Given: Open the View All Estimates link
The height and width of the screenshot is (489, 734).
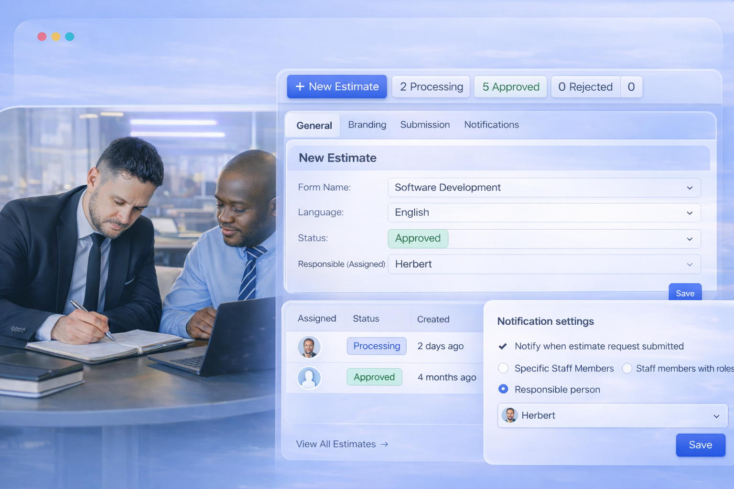Looking at the screenshot, I should click(342, 444).
